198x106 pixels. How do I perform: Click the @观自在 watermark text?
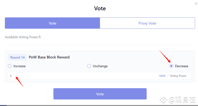click(182, 100)
